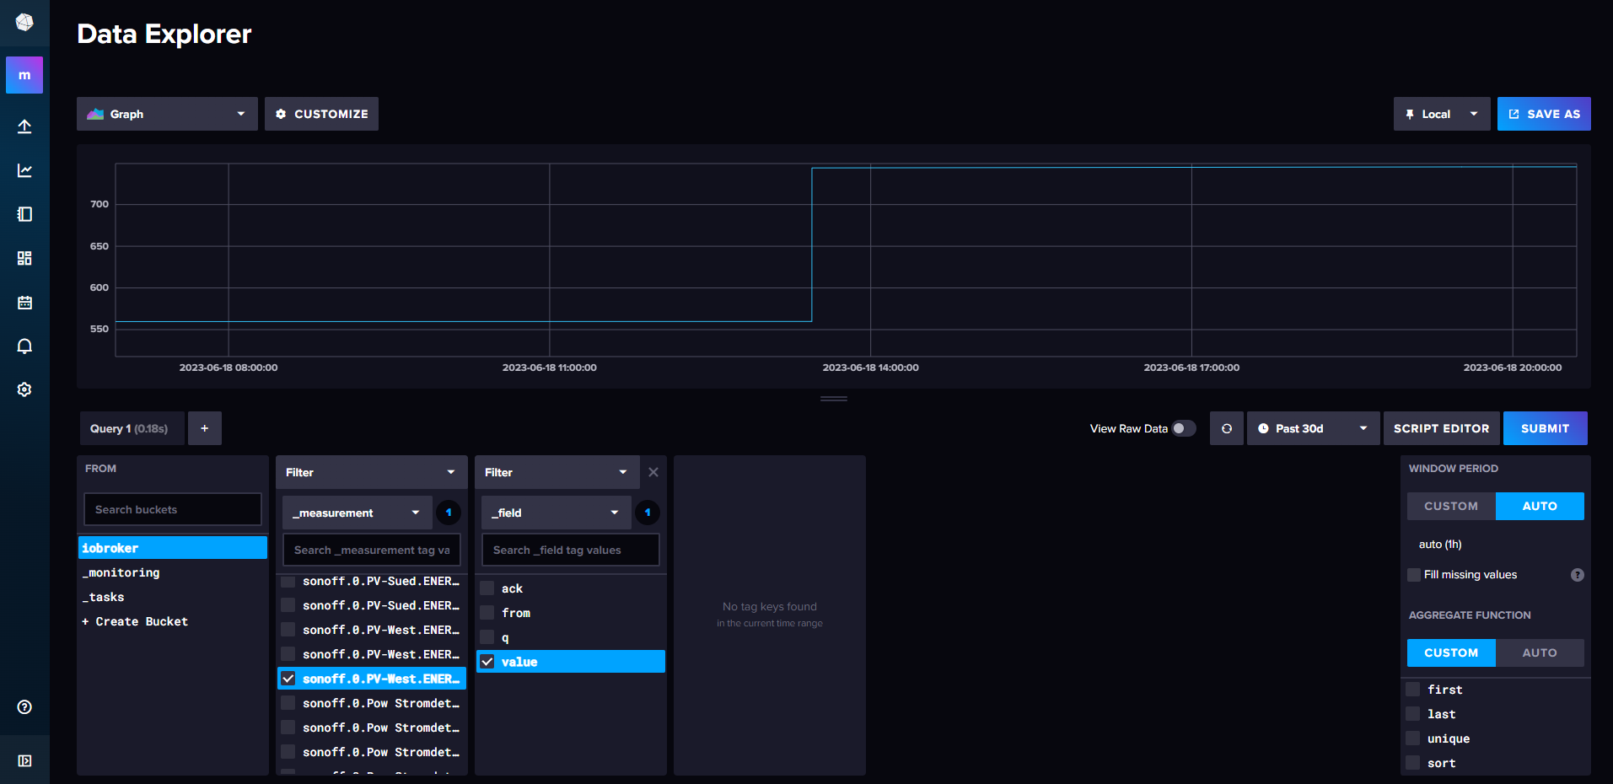
Task: Open the InfluxDB logo home link
Action: coord(24,23)
